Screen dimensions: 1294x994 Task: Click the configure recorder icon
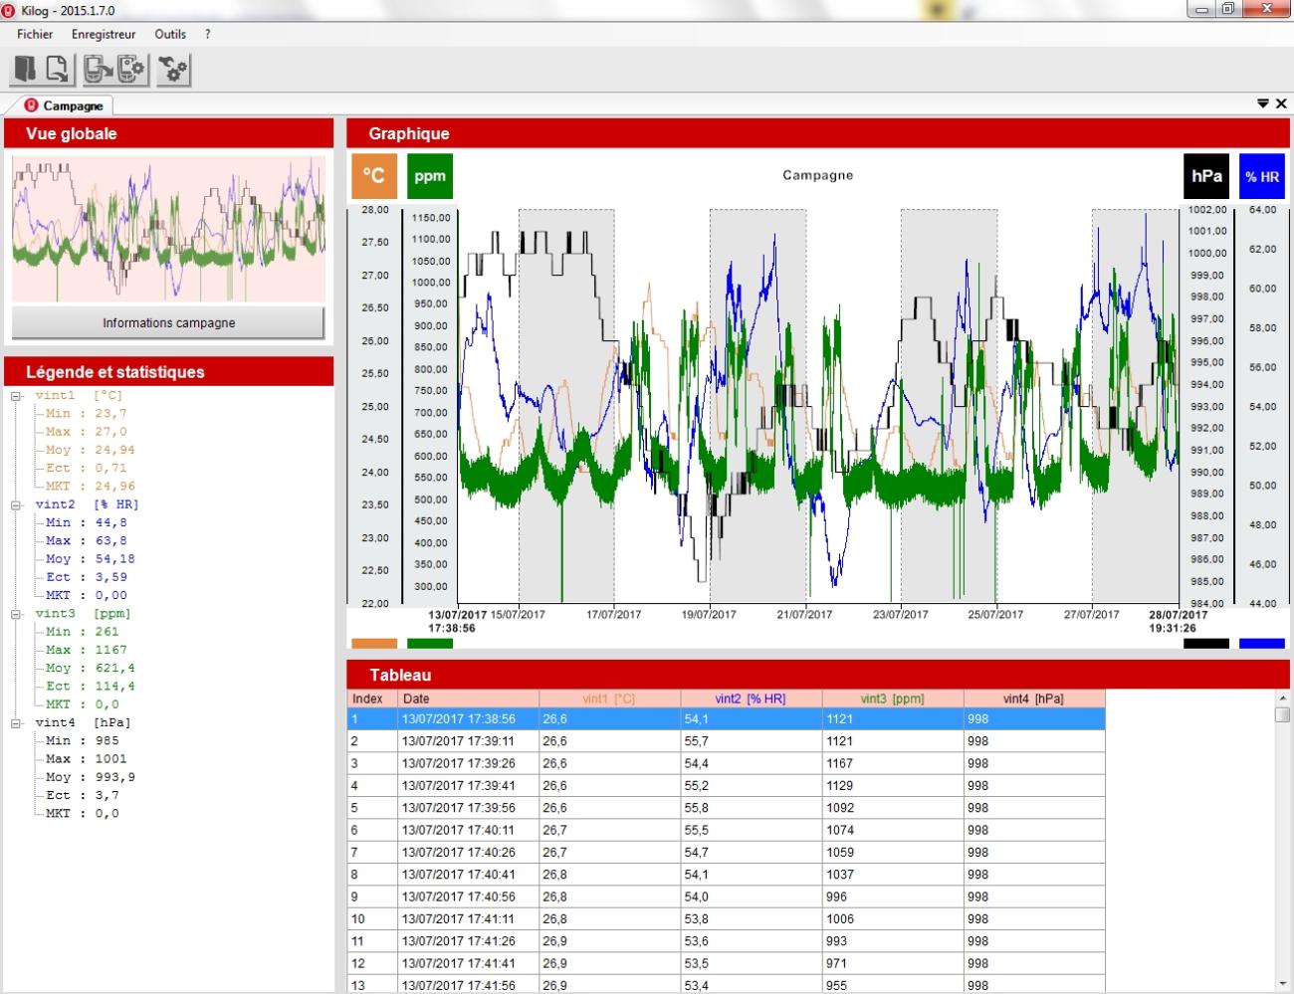(131, 70)
